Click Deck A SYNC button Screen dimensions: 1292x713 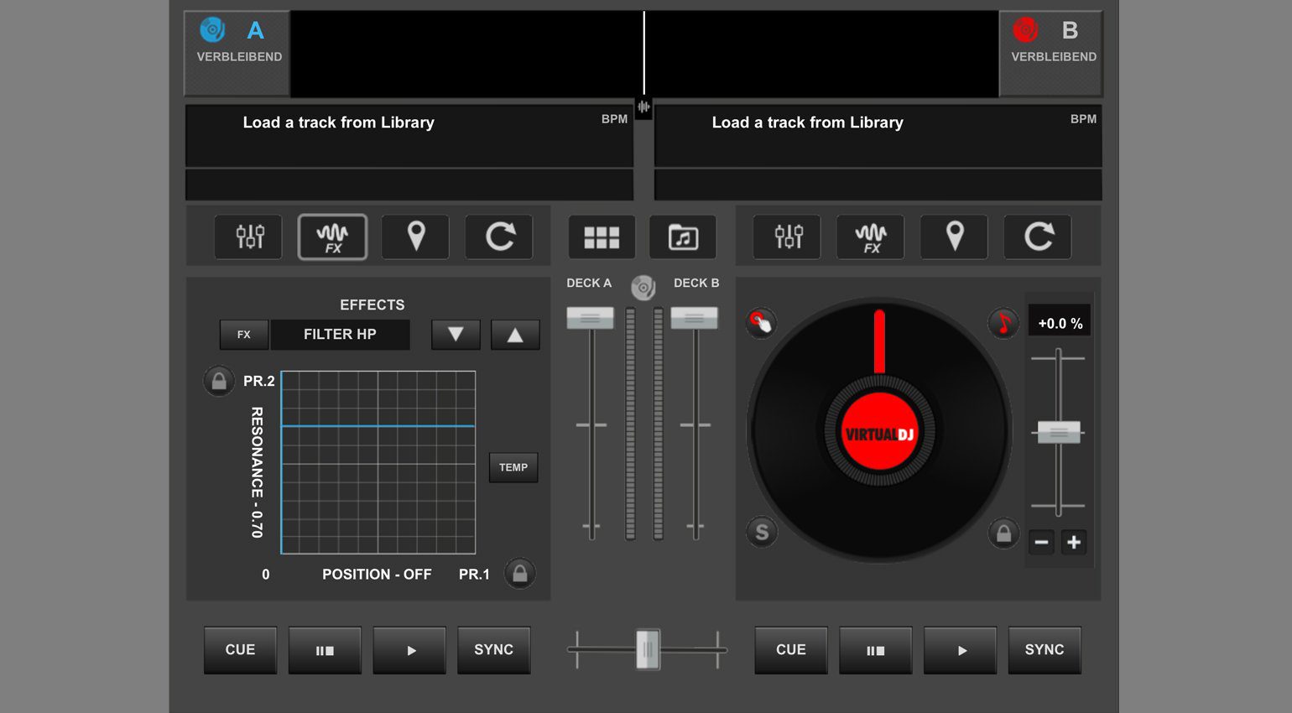493,650
